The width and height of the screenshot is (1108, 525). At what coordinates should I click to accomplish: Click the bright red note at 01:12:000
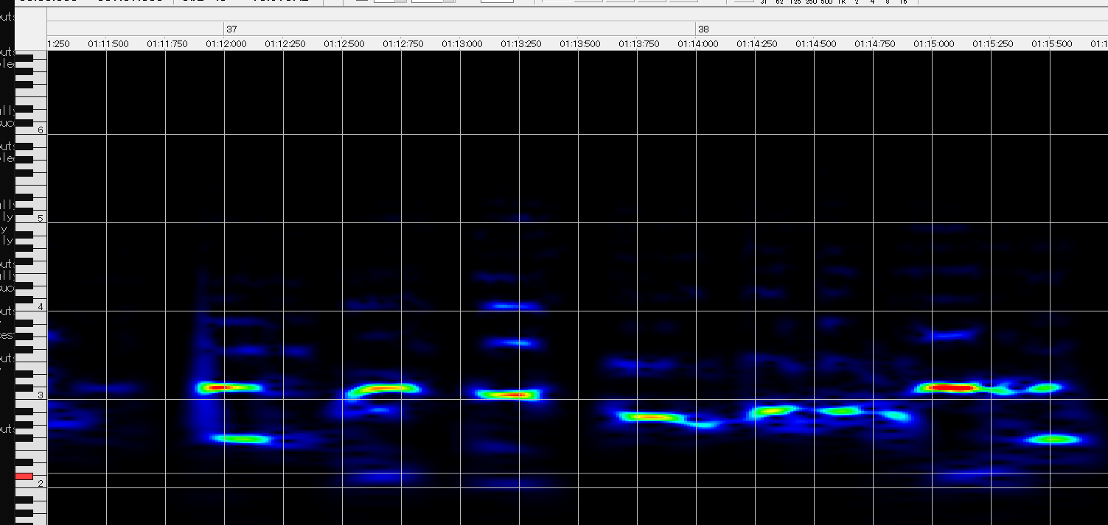point(229,387)
